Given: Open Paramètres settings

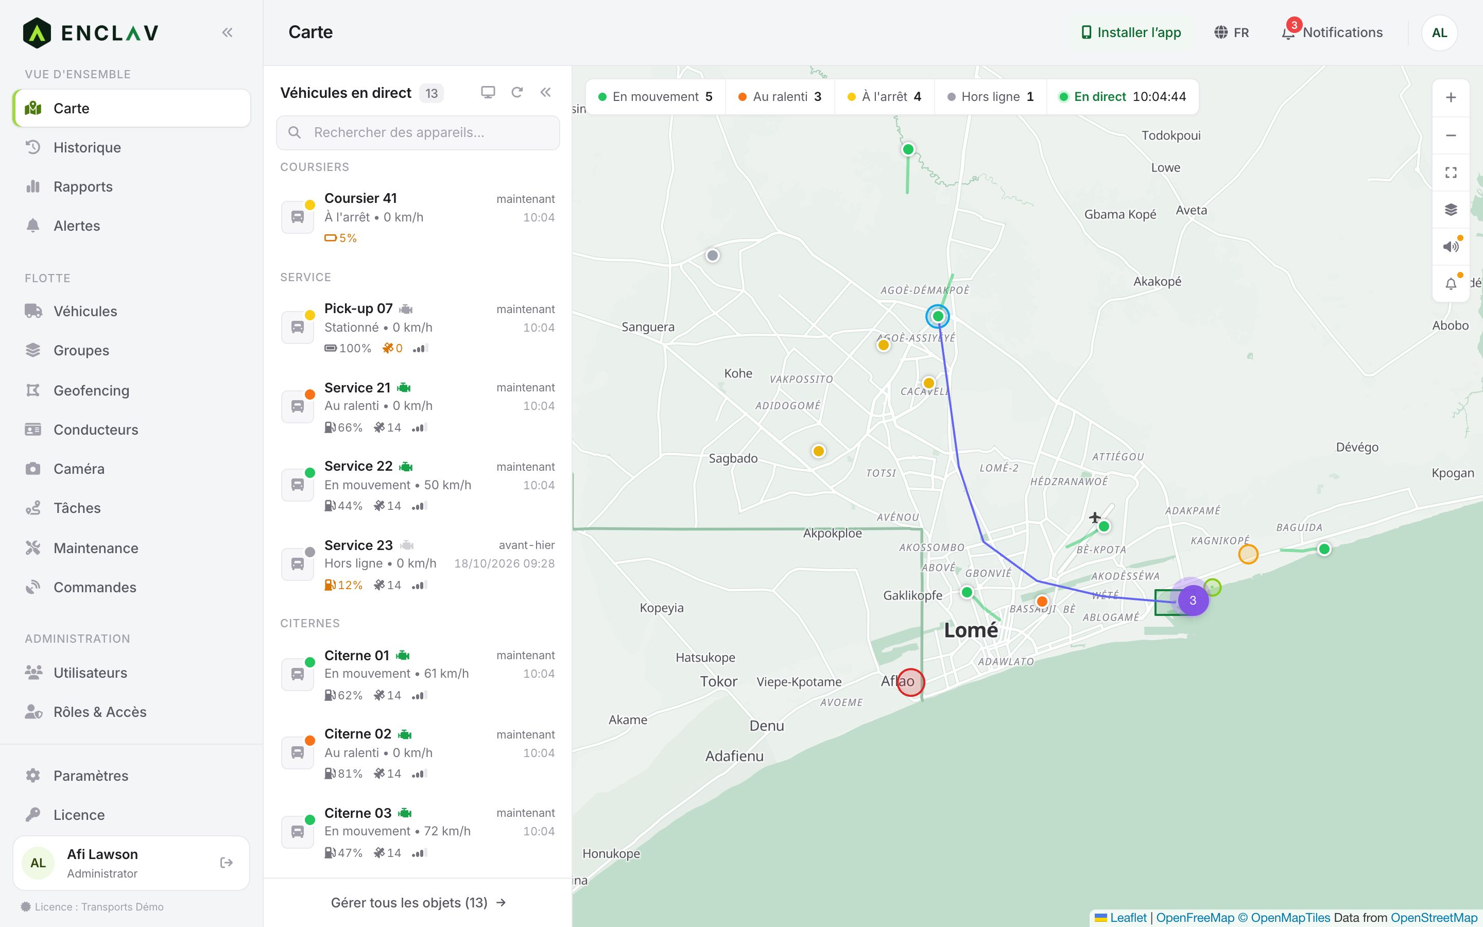Looking at the screenshot, I should pyautogui.click(x=131, y=776).
